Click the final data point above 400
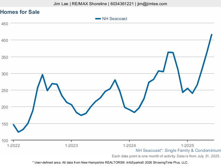221x166 pixels. pyautogui.click(x=211, y=35)
